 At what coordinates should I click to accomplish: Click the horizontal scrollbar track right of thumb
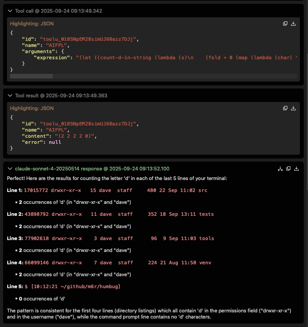tap(173, 77)
